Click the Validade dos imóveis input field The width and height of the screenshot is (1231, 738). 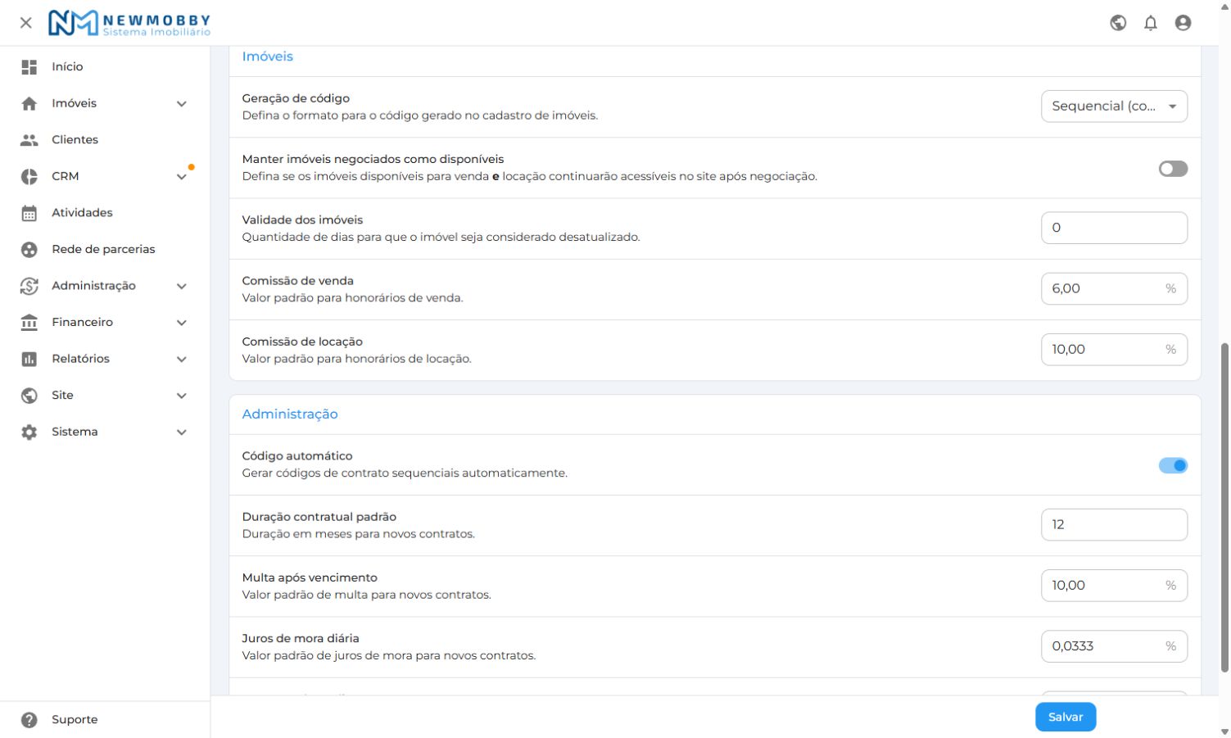tap(1114, 228)
